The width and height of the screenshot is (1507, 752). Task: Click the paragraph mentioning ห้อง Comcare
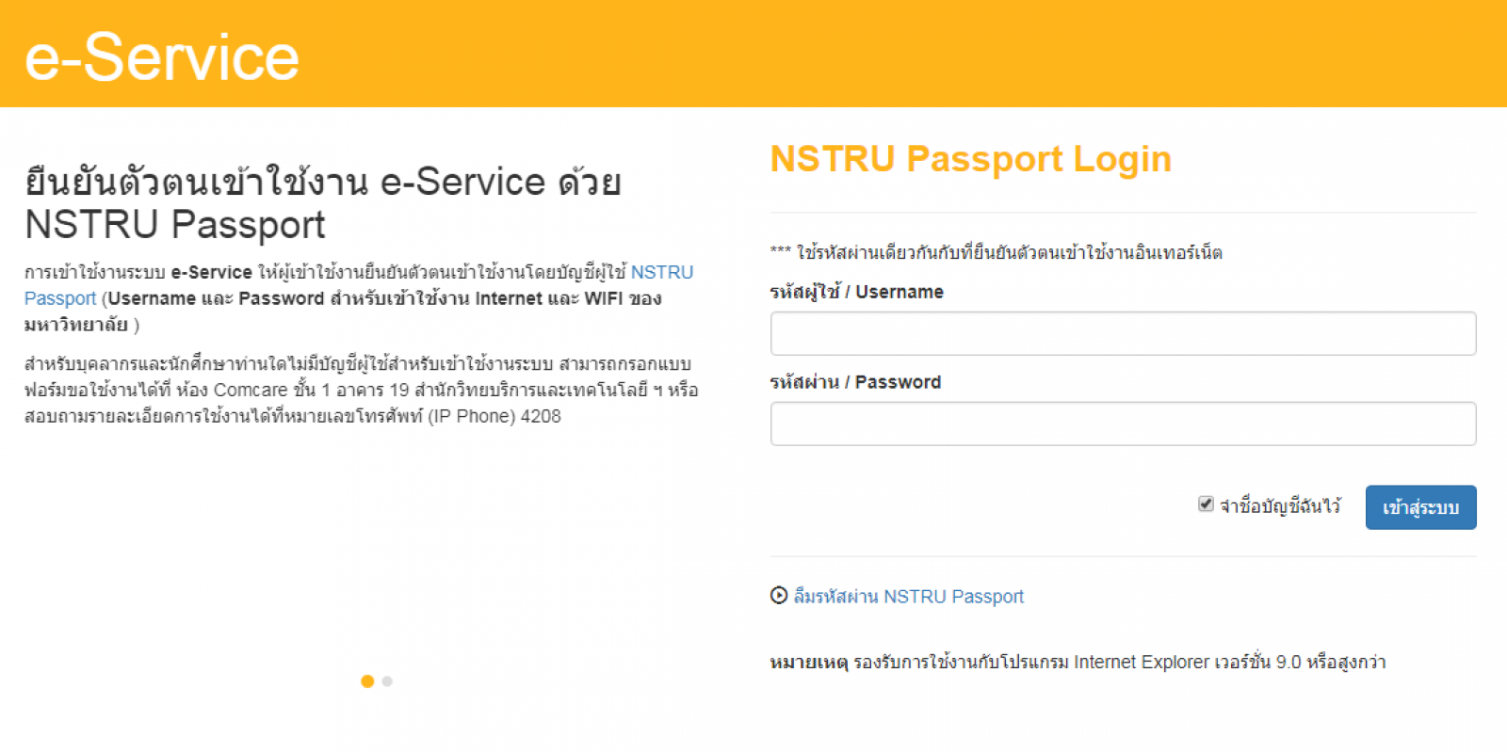(362, 390)
